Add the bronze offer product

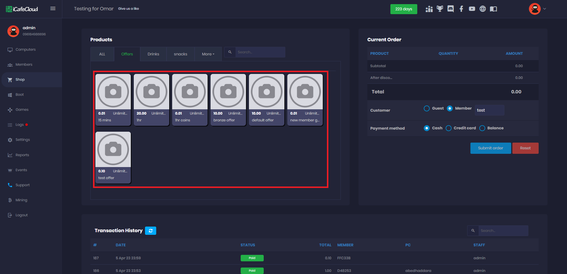[228, 100]
